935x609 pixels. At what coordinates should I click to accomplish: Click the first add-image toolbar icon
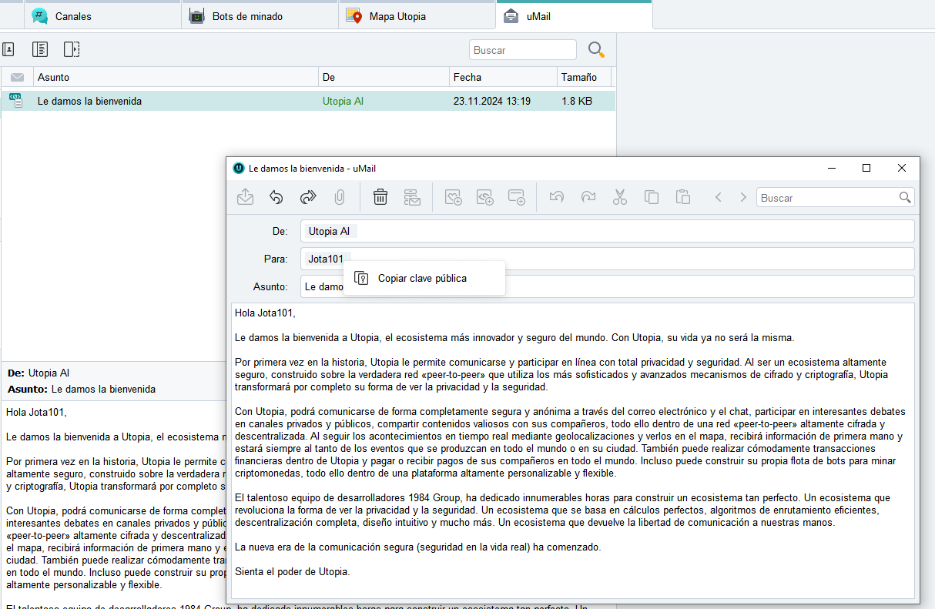click(x=454, y=197)
